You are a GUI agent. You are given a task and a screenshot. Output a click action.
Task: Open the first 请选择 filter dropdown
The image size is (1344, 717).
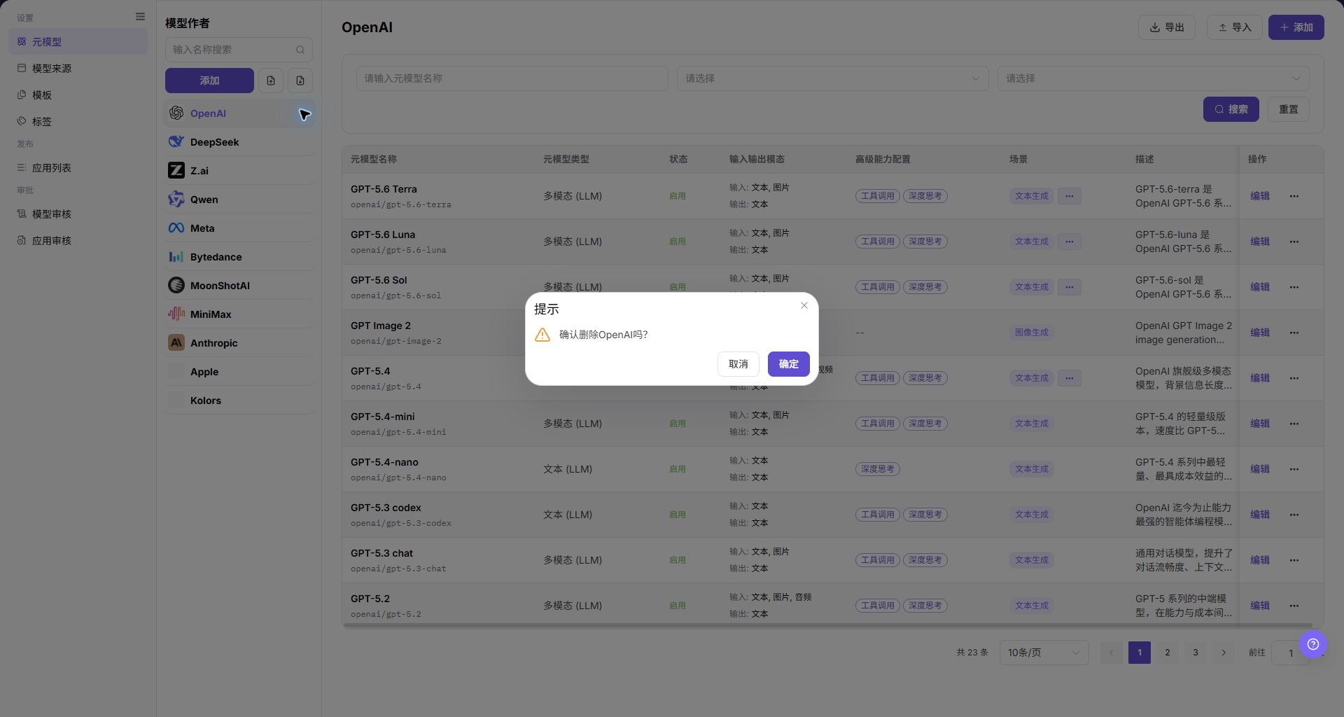click(832, 78)
